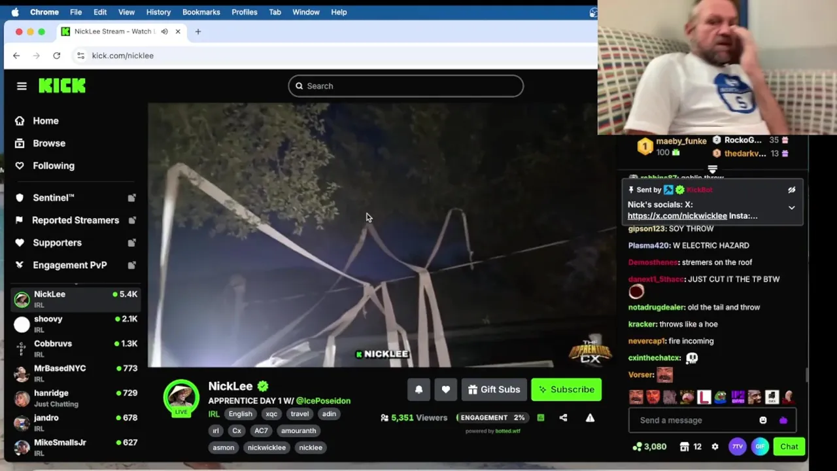Open external link icon next to Engagement PvP
Screen dimensions: 837x471
point(131,265)
